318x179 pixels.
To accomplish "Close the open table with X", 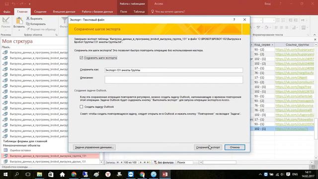I will (315, 40).
